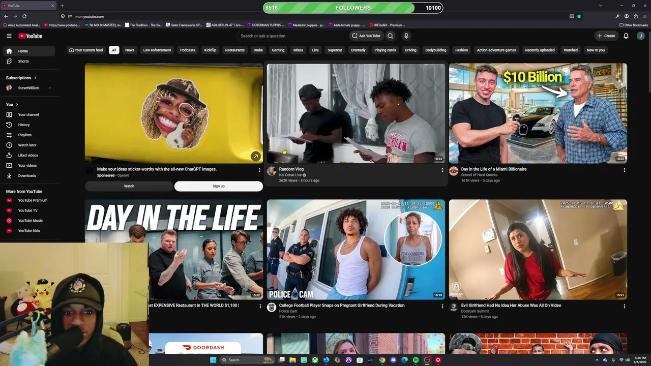Open YouTube Kids from the sidebar
This screenshot has height=366, width=651.
pyautogui.click(x=29, y=231)
